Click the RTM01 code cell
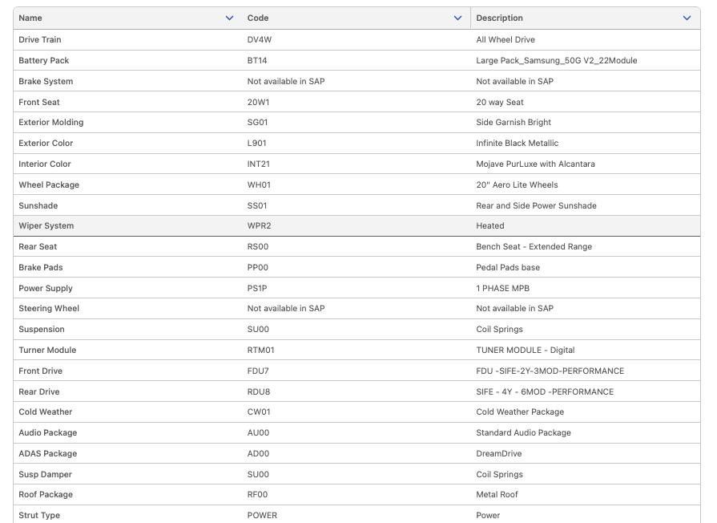 click(260, 350)
